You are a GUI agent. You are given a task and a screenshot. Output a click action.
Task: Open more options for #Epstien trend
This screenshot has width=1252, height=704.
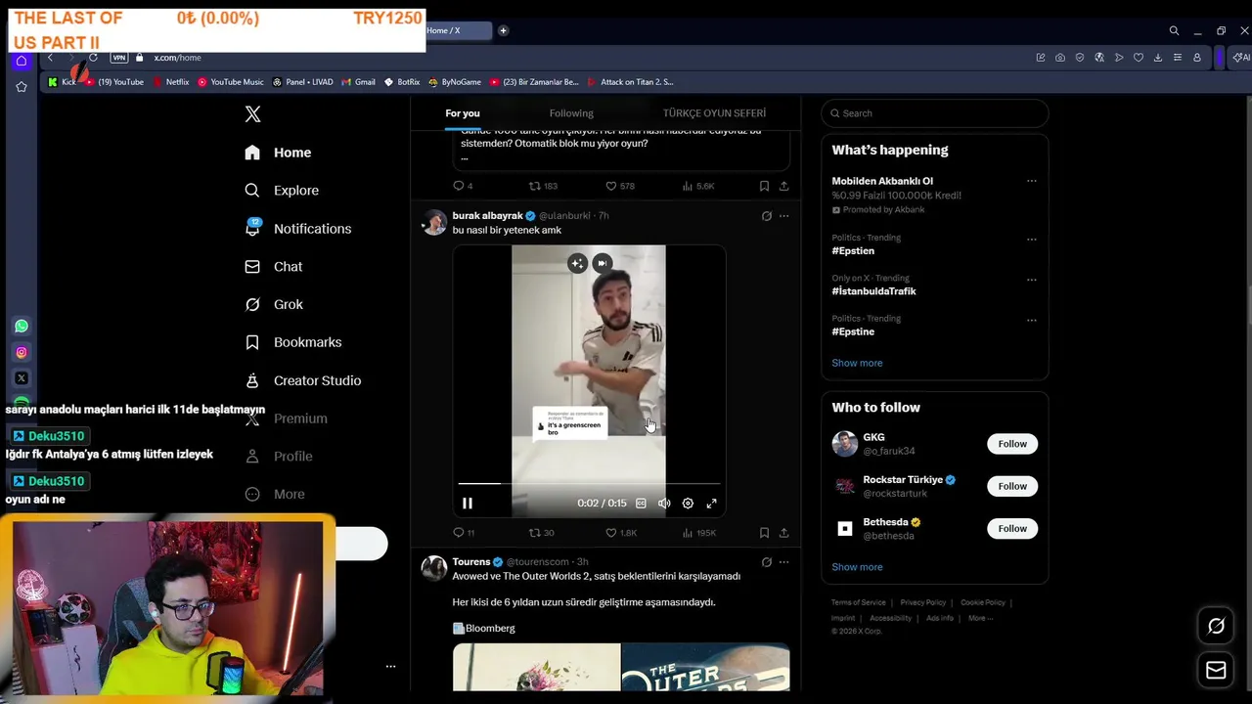click(x=1031, y=239)
